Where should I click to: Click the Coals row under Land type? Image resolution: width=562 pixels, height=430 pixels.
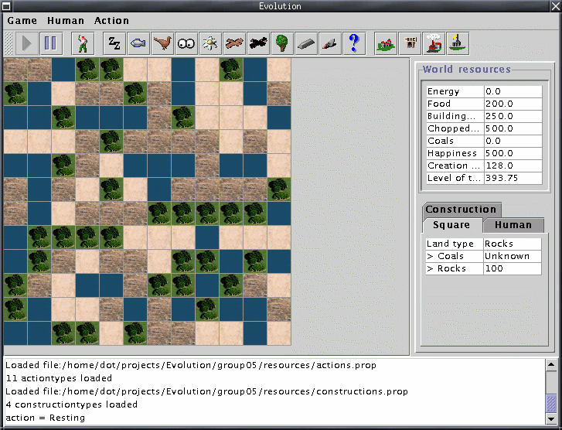click(x=453, y=256)
